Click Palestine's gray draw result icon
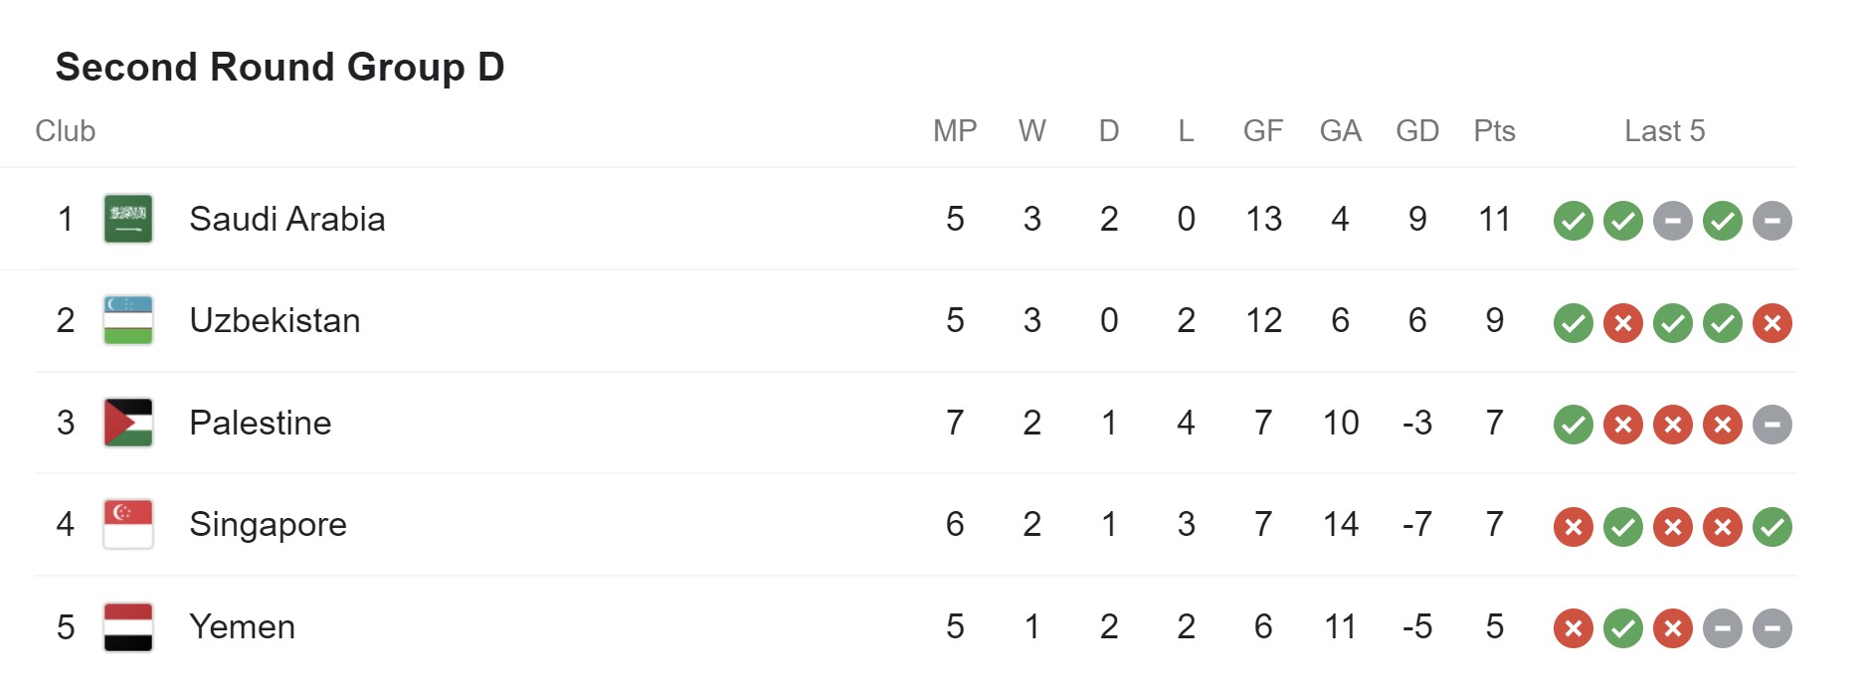Image resolution: width=1864 pixels, height=694 pixels. pyautogui.click(x=1772, y=425)
